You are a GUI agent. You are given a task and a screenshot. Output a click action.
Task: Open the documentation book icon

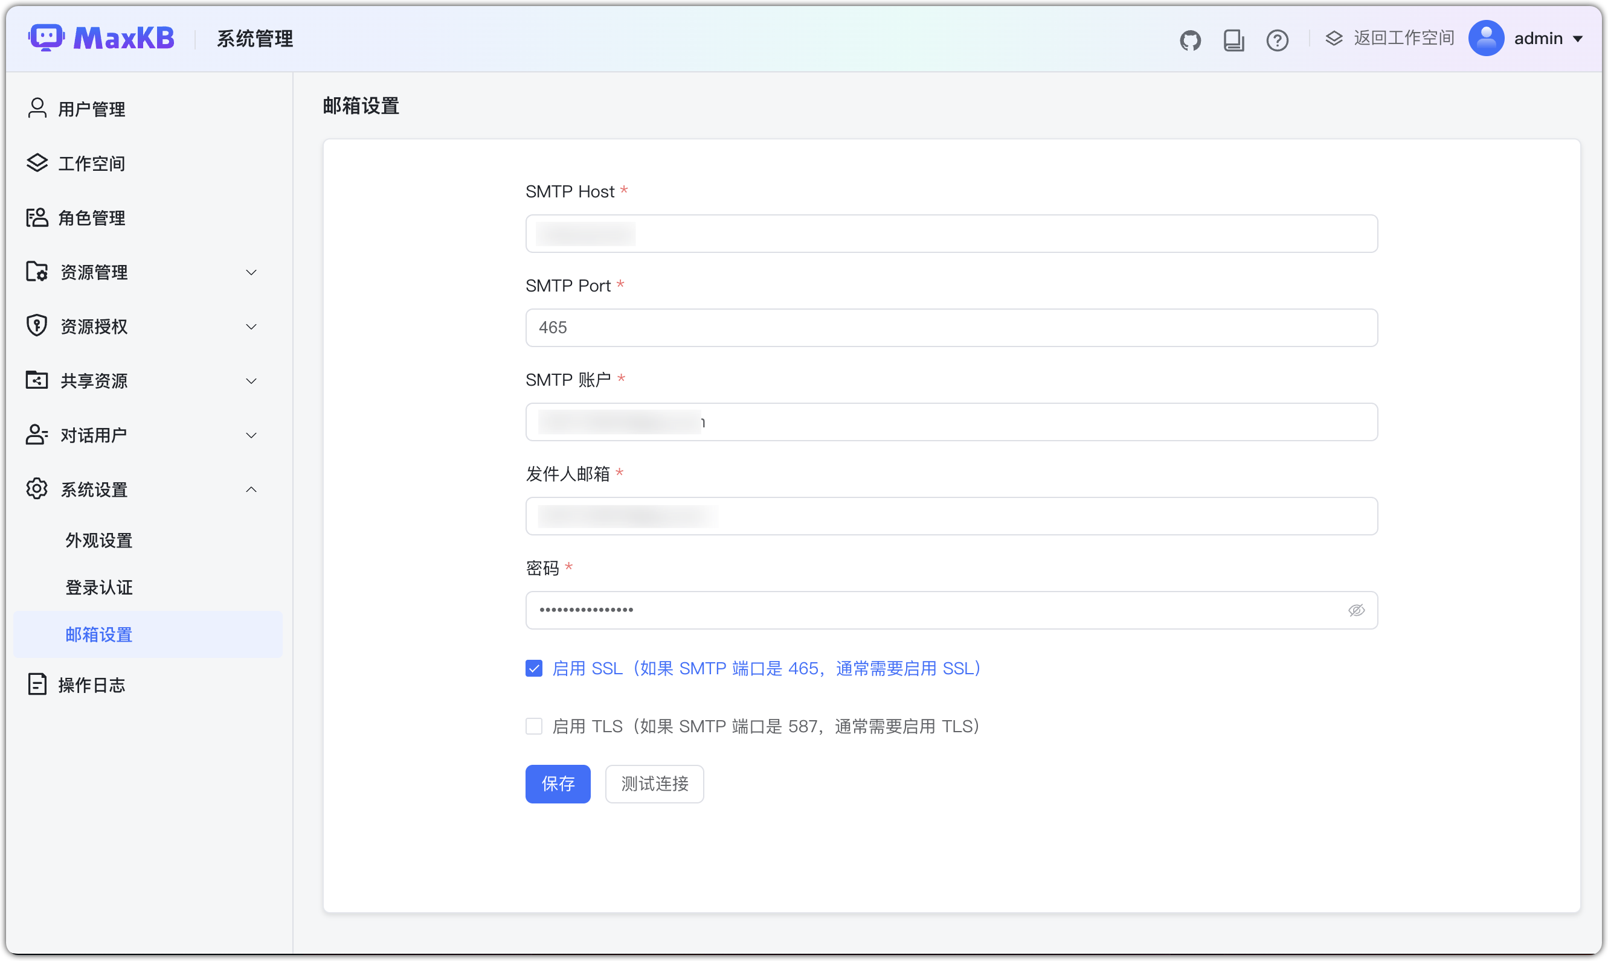(1233, 40)
